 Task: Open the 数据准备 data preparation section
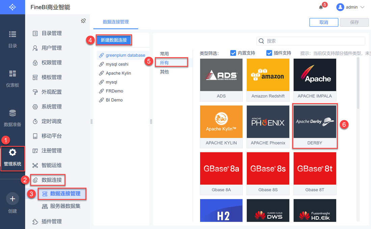pyautogui.click(x=12, y=118)
